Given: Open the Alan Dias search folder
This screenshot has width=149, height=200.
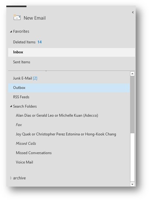Looking at the screenshot, I should coord(57,115).
